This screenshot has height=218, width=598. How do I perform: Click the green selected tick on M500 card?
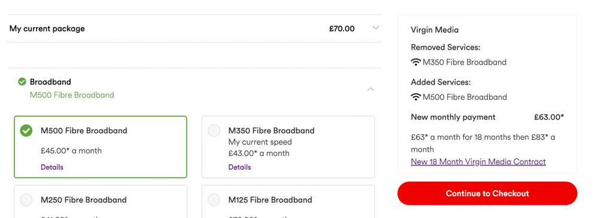26,130
